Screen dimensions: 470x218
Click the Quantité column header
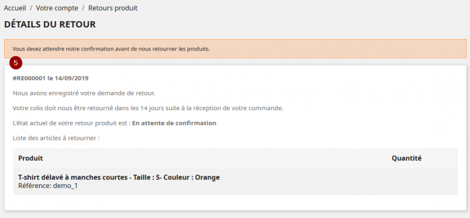point(407,158)
